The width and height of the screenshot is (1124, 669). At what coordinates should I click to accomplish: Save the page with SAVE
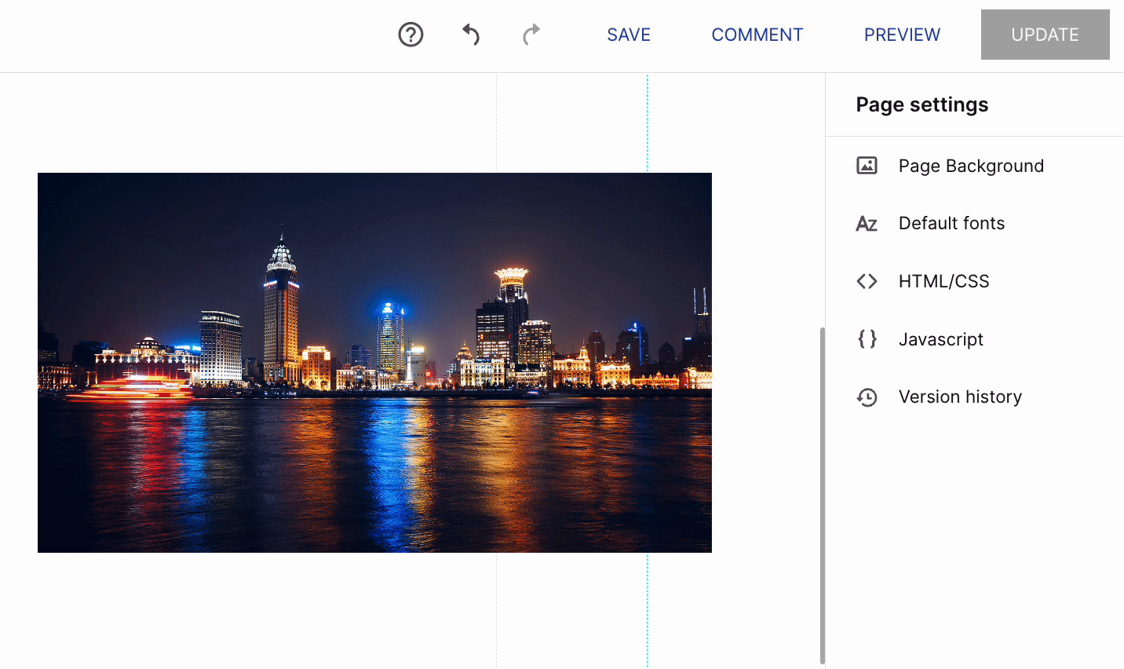tap(629, 35)
